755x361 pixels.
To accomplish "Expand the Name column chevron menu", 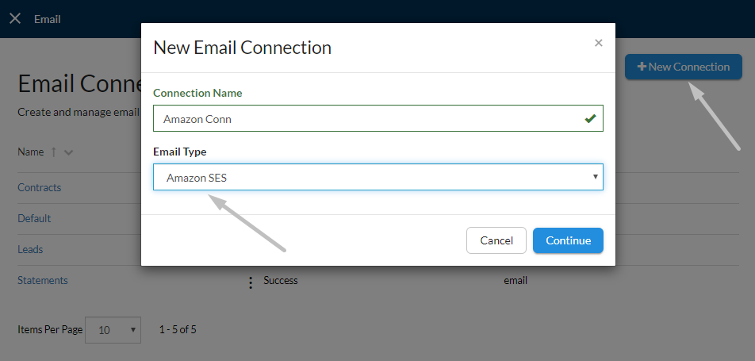I will 68,152.
